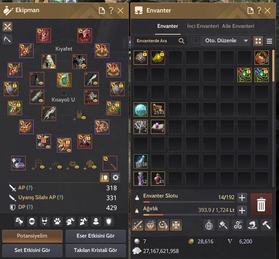
Task: Select grid view icon in Envanter
Action: (258, 41)
